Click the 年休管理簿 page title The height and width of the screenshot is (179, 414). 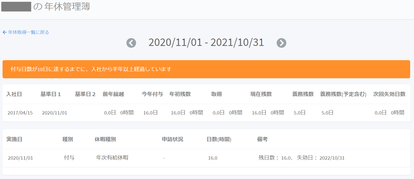(67, 7)
